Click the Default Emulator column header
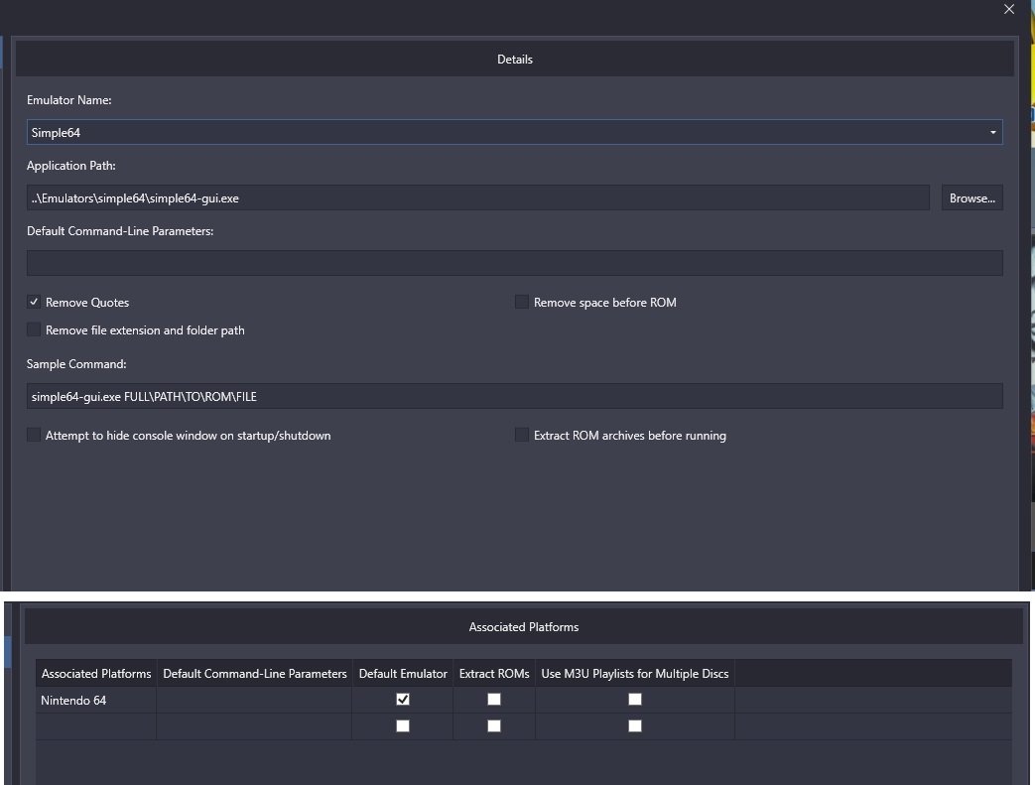 point(403,674)
